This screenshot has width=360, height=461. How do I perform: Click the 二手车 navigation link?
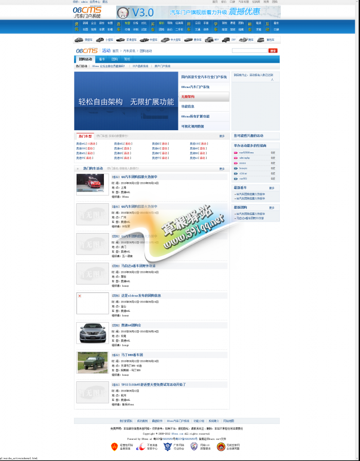pos(179,29)
